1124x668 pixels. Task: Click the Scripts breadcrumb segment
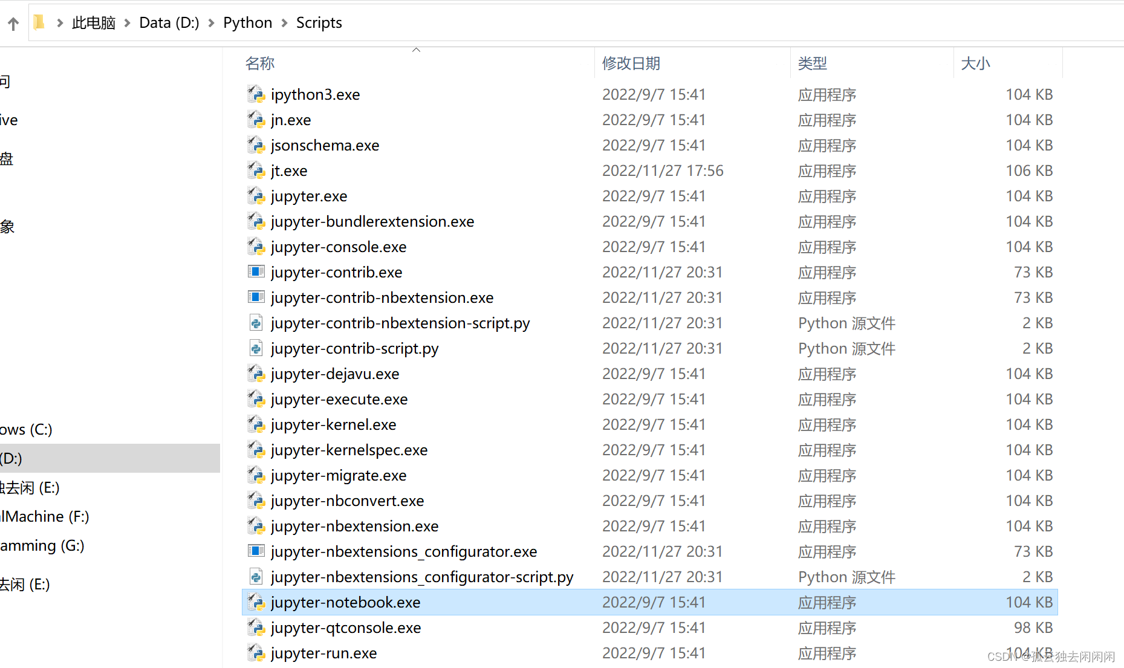pyautogui.click(x=319, y=23)
